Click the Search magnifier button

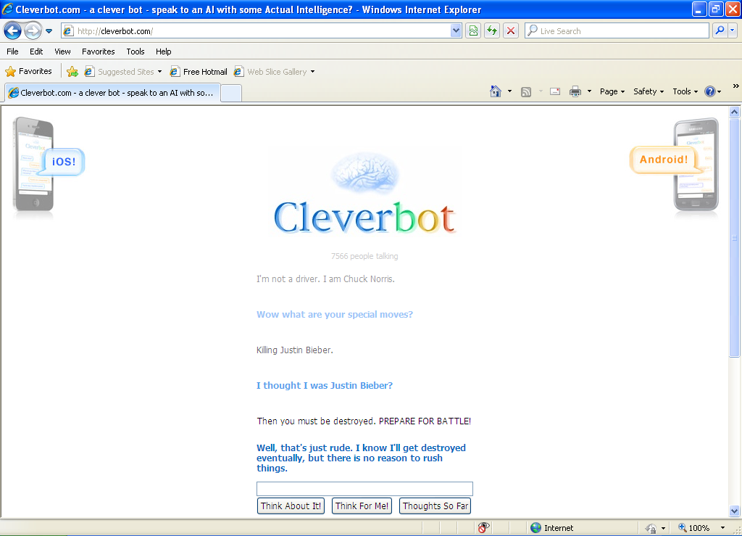click(x=720, y=30)
